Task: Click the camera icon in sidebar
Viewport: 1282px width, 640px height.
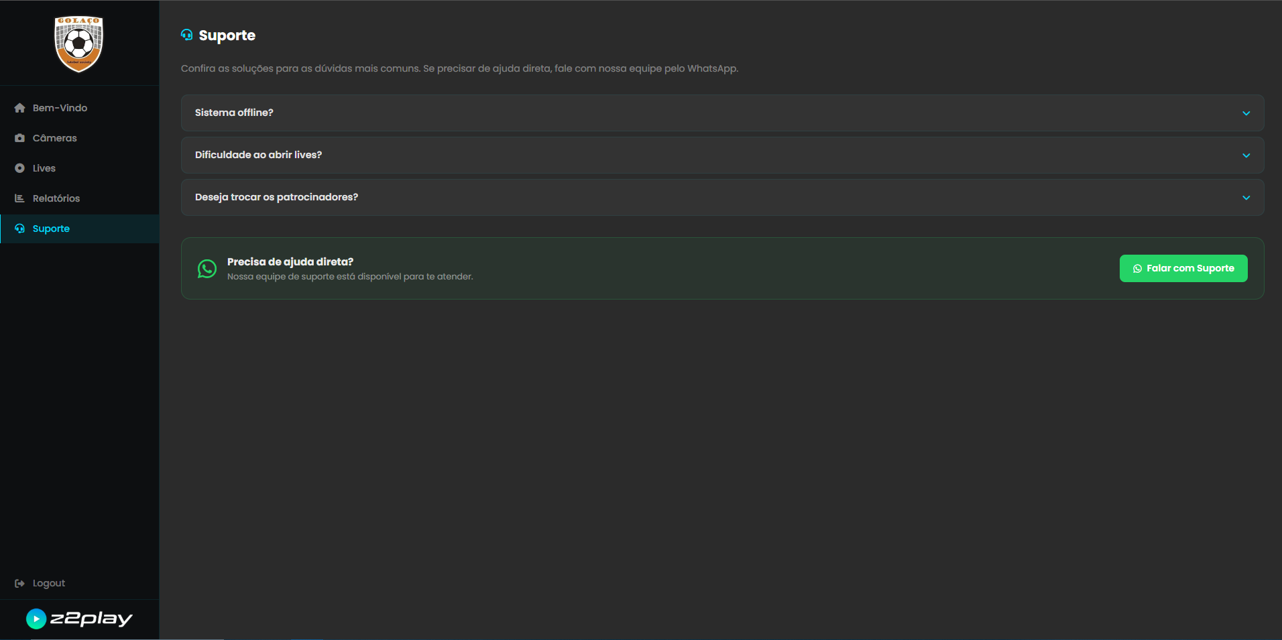Action: 19,138
